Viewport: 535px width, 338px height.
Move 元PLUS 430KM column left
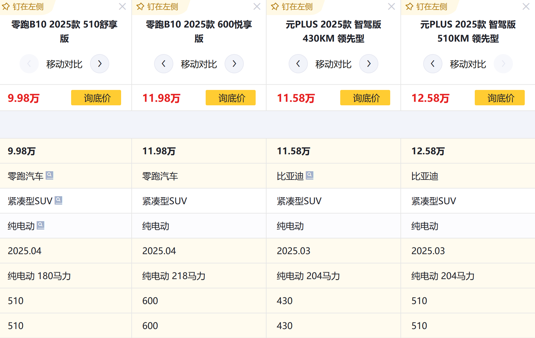pos(298,64)
